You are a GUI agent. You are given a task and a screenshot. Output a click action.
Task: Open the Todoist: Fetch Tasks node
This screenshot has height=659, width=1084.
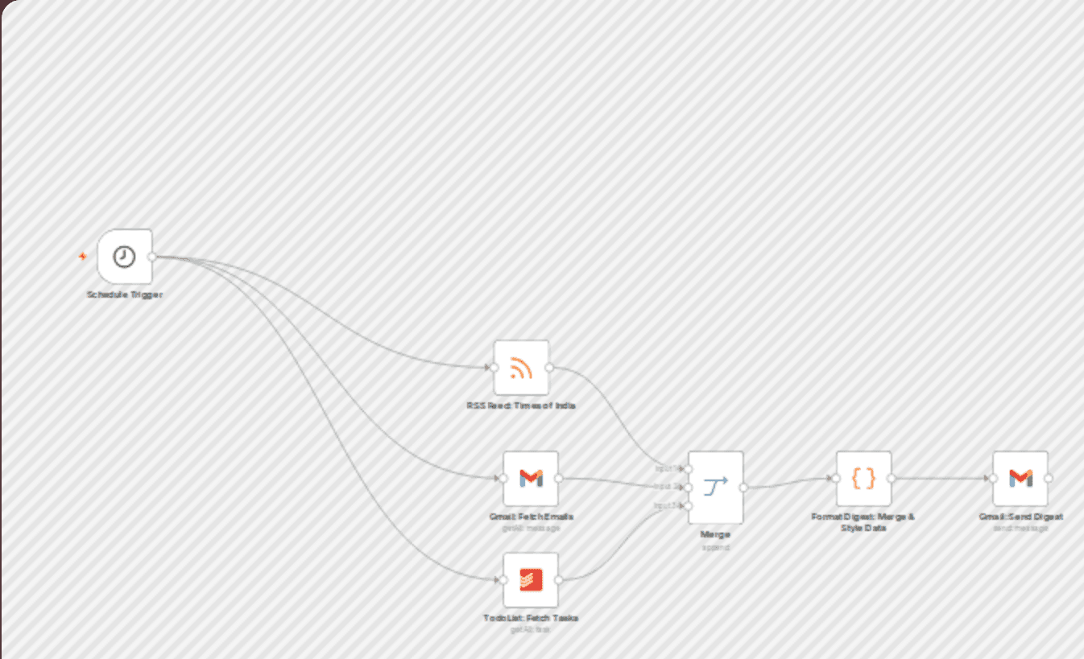click(x=531, y=579)
